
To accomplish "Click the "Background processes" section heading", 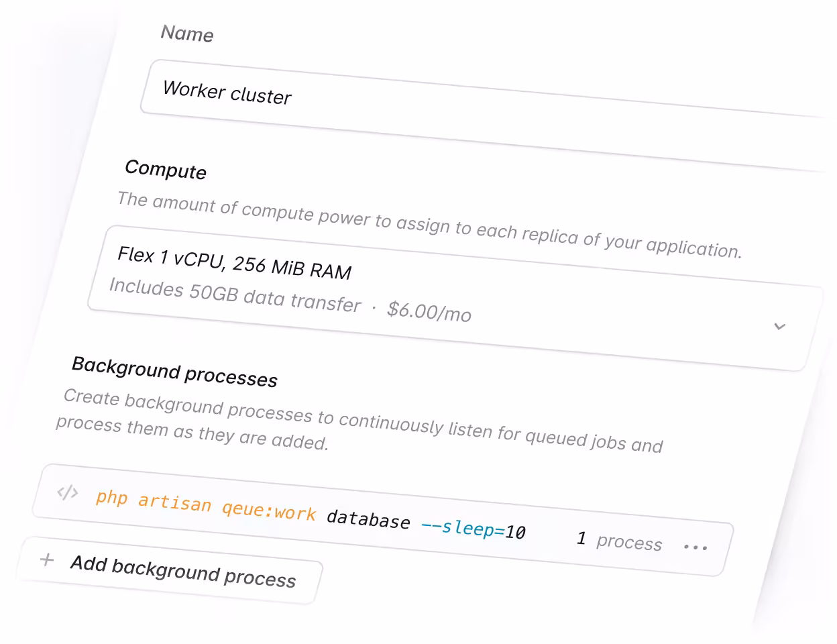I will pyautogui.click(x=174, y=372).
